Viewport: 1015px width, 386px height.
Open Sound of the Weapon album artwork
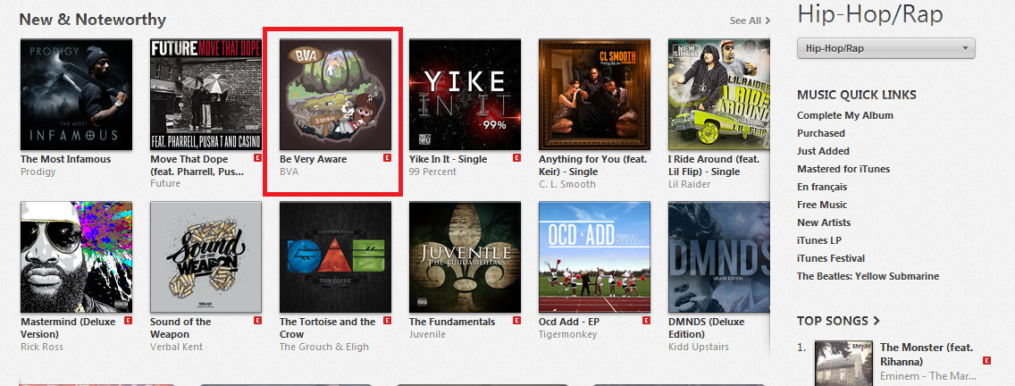pyautogui.click(x=206, y=257)
